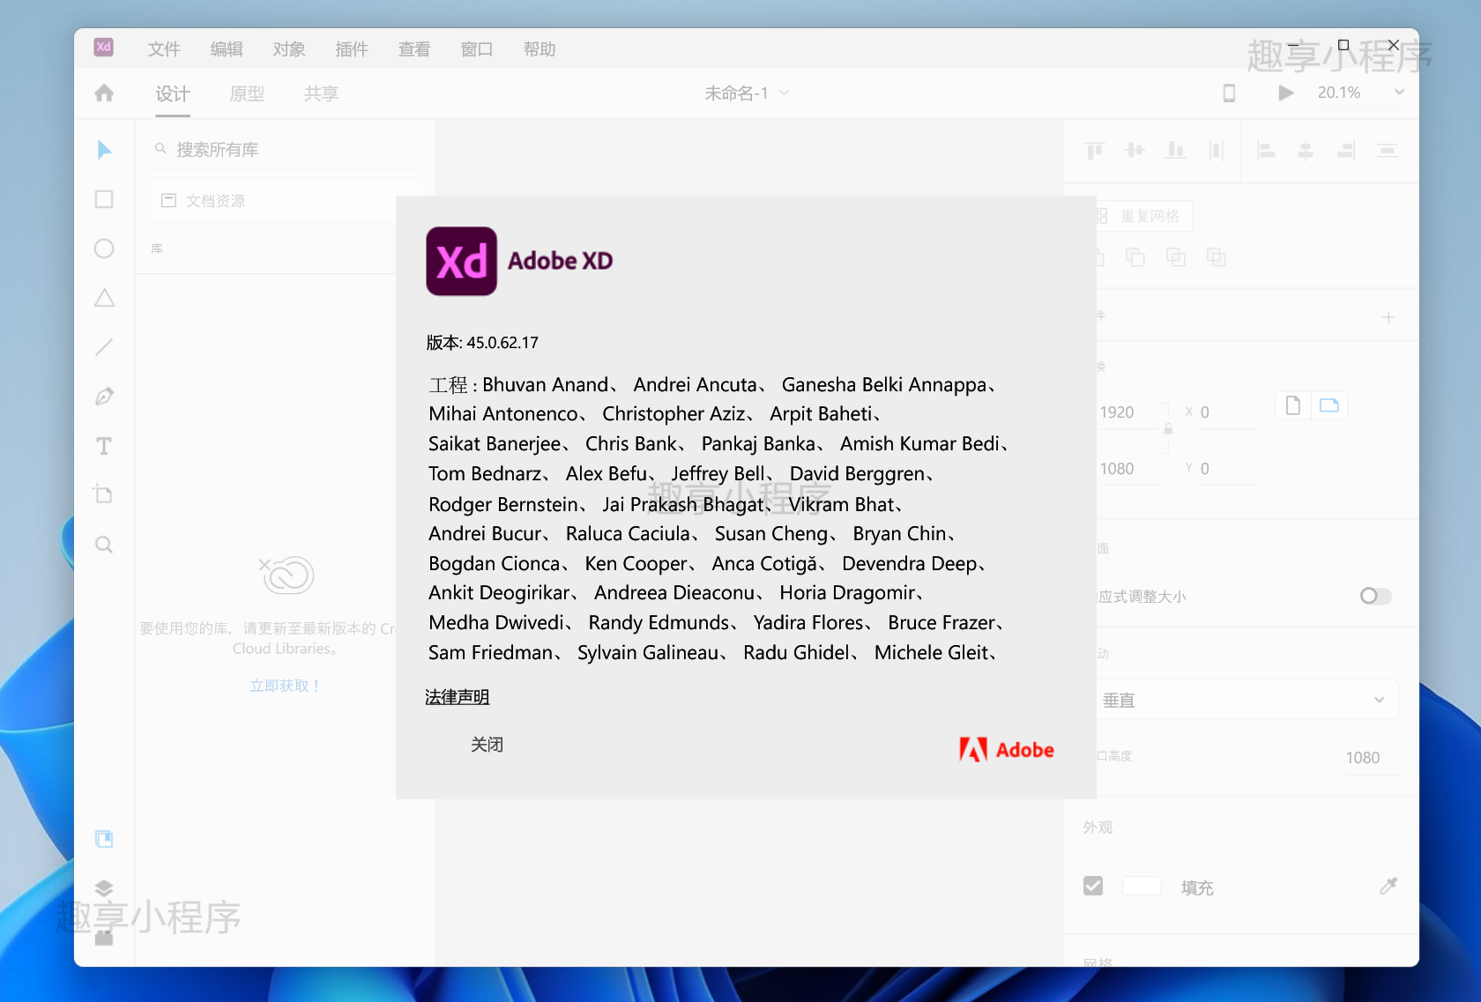Edit the X position field

click(1229, 412)
